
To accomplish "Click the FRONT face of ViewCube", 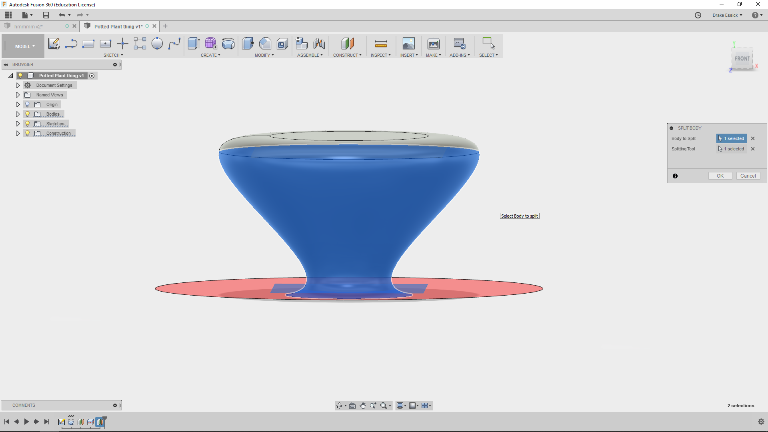I will coord(742,59).
